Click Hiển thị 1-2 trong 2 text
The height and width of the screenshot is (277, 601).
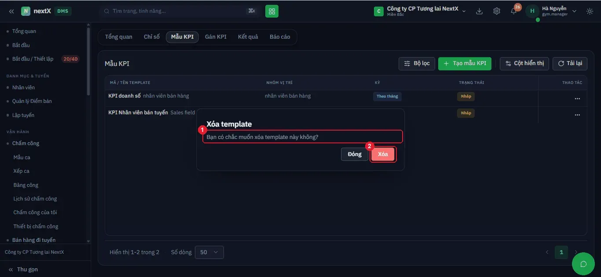tap(135, 252)
